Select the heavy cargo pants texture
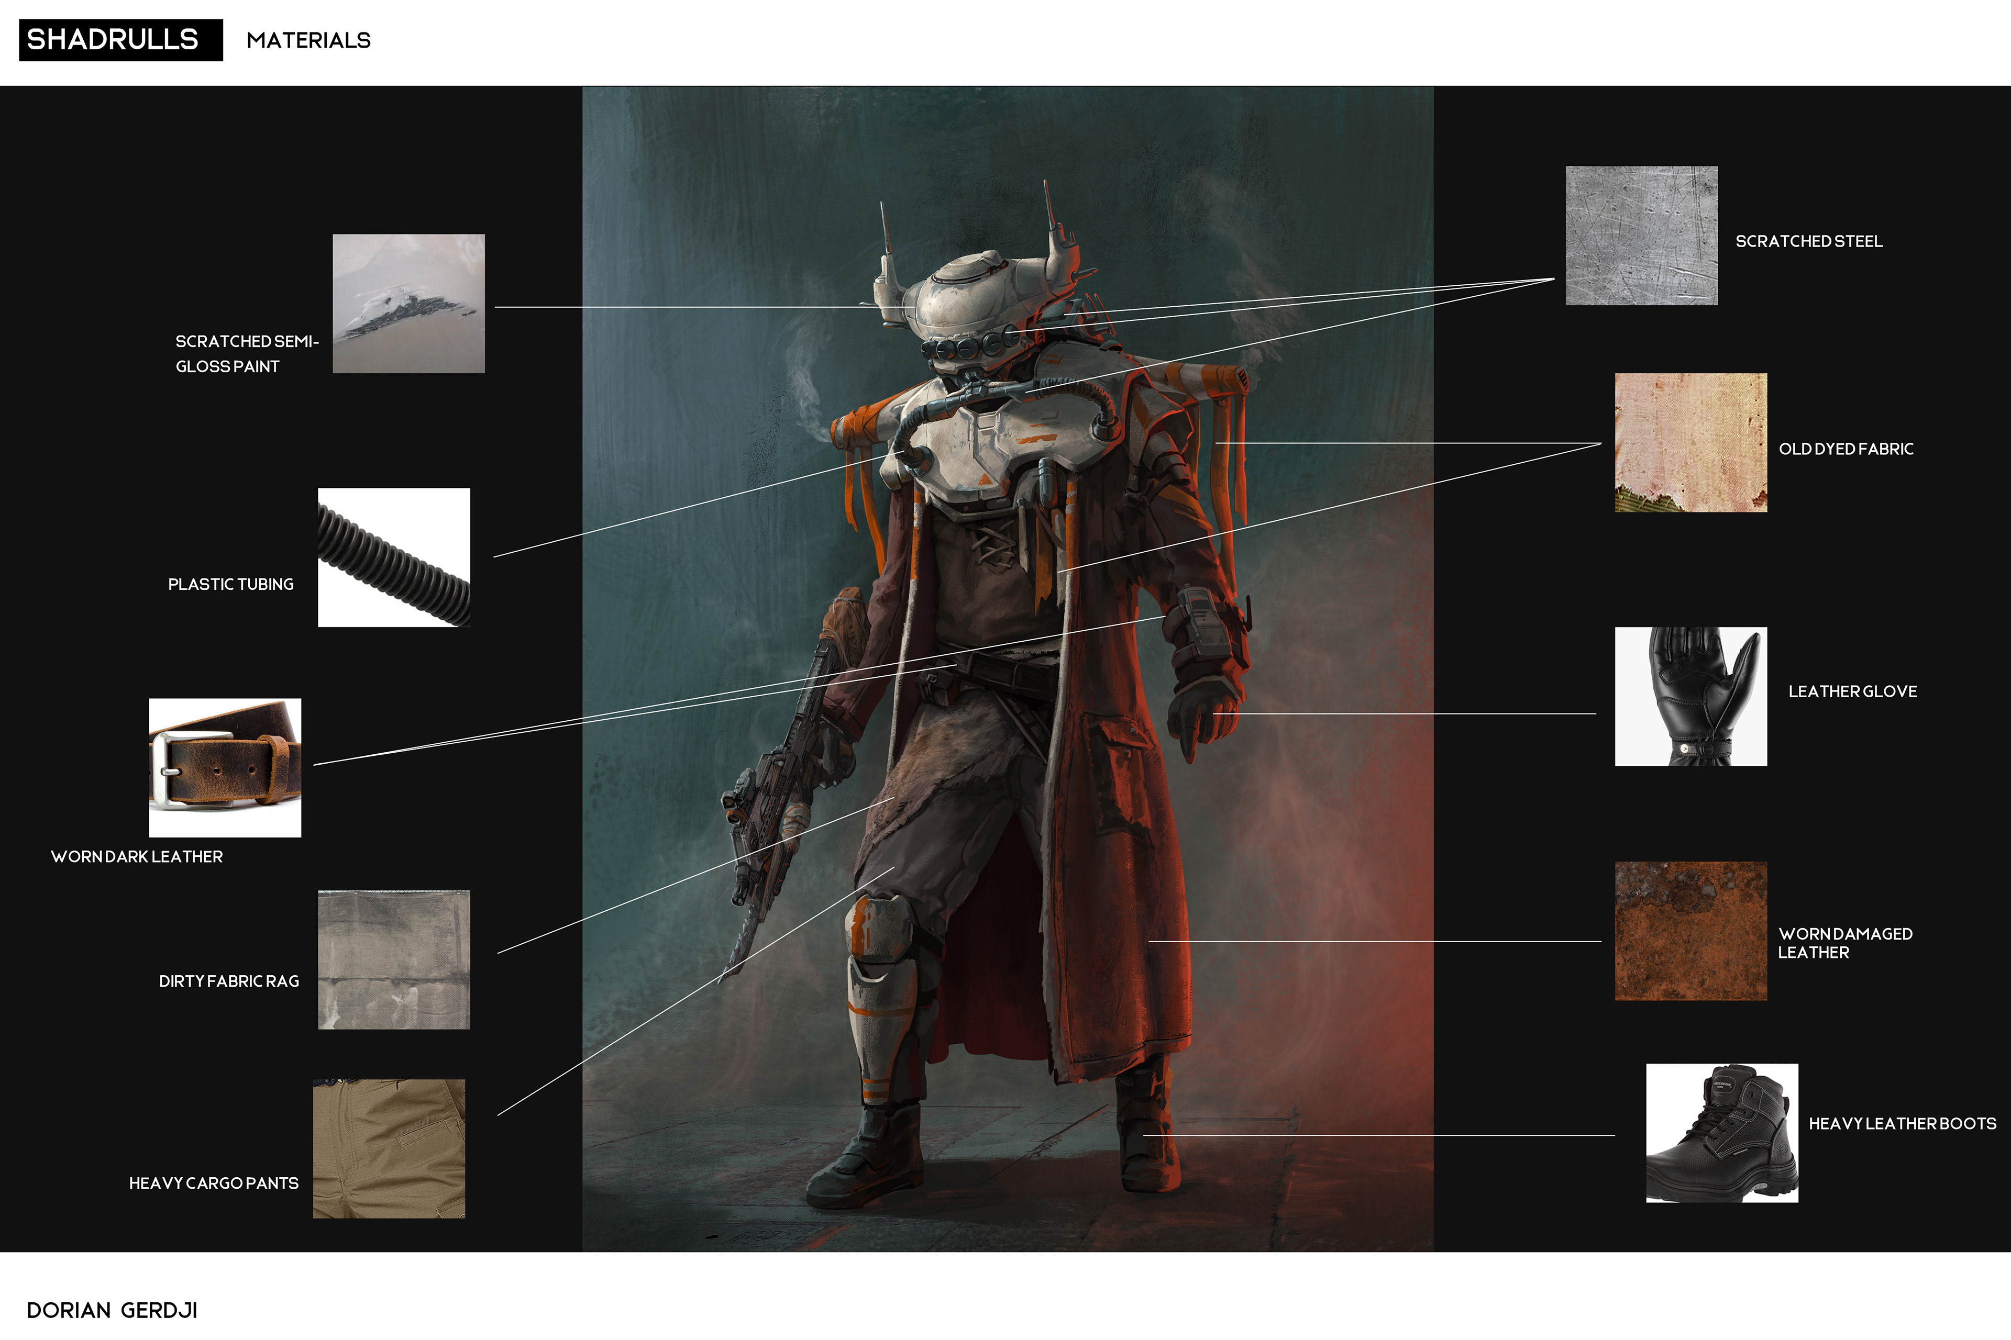Image resolution: width=2011 pixels, height=1340 pixels. pos(388,1148)
